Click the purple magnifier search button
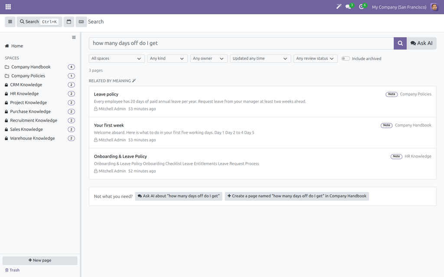The width and height of the screenshot is (444, 277). tap(400, 43)
